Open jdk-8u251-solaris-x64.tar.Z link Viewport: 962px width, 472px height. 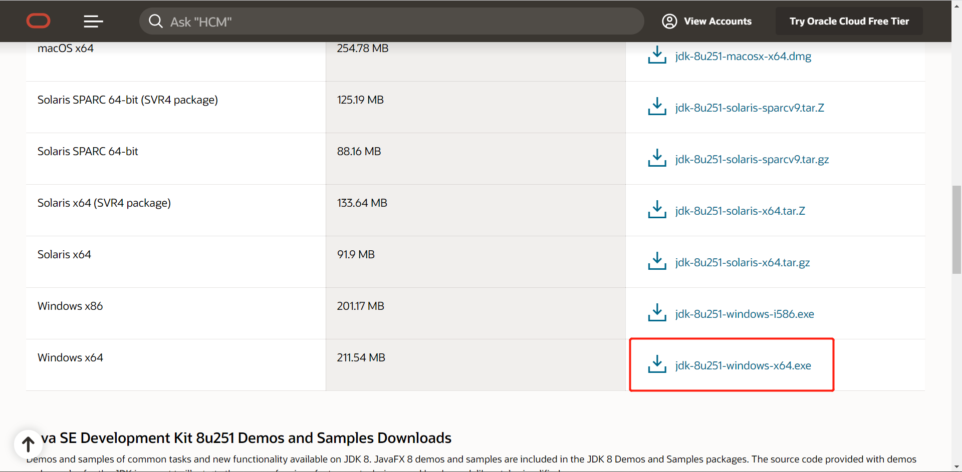[740, 211]
